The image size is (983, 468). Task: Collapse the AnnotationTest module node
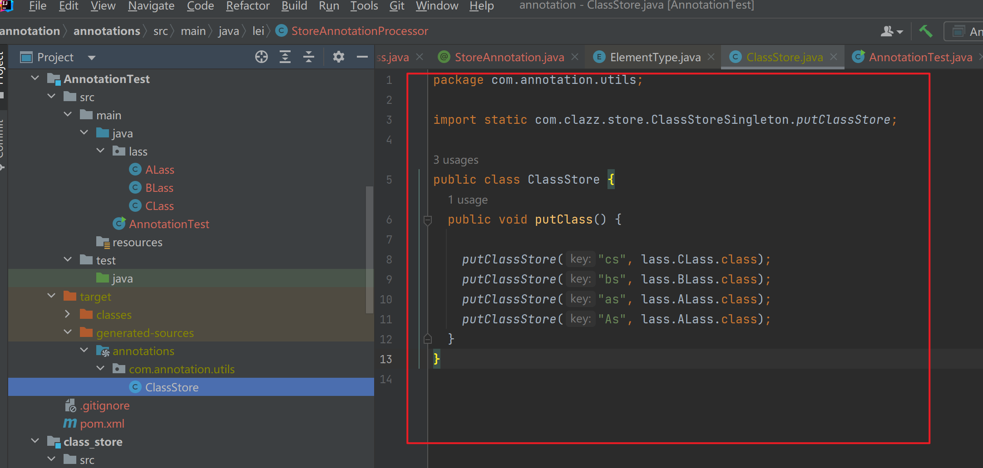pos(35,78)
